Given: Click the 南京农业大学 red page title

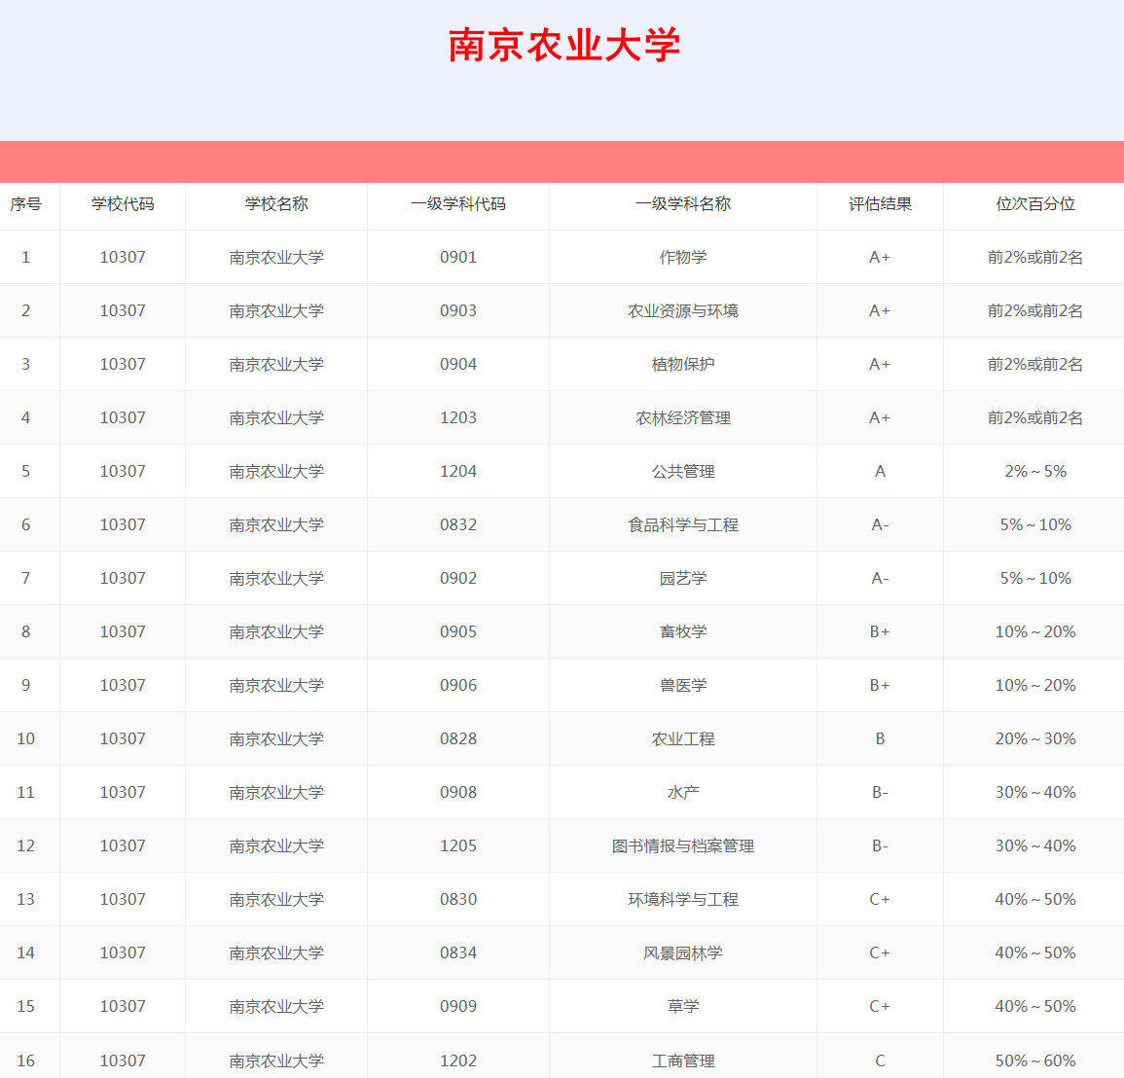Looking at the screenshot, I should 563,46.
